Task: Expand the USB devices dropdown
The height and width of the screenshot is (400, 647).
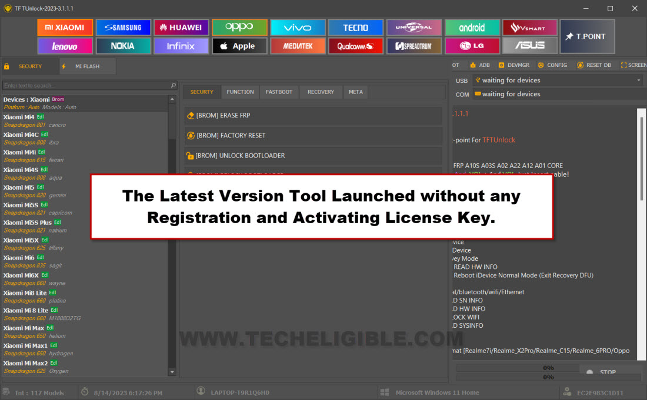Action: pyautogui.click(x=638, y=80)
